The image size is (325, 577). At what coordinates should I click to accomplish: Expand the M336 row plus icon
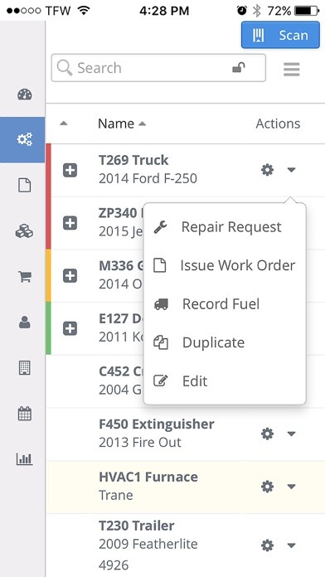(70, 275)
